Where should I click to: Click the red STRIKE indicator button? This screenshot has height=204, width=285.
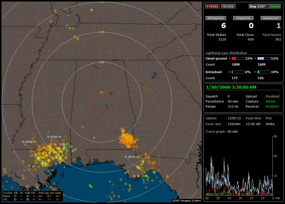pyautogui.click(x=212, y=6)
